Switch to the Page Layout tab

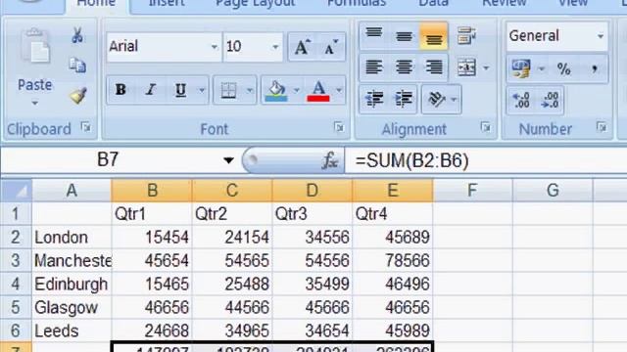(x=256, y=4)
